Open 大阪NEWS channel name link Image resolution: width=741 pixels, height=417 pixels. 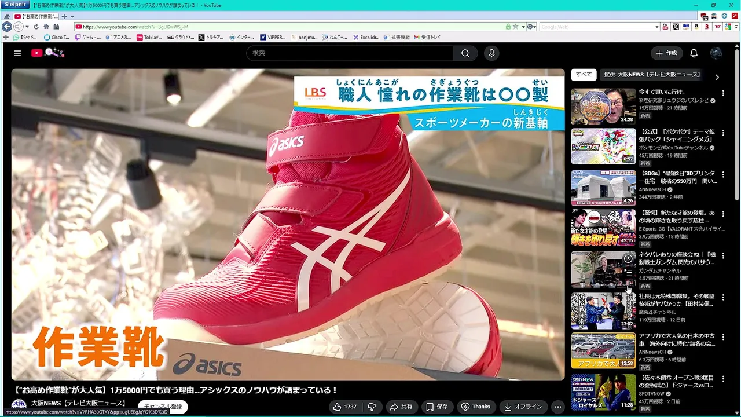click(x=78, y=403)
